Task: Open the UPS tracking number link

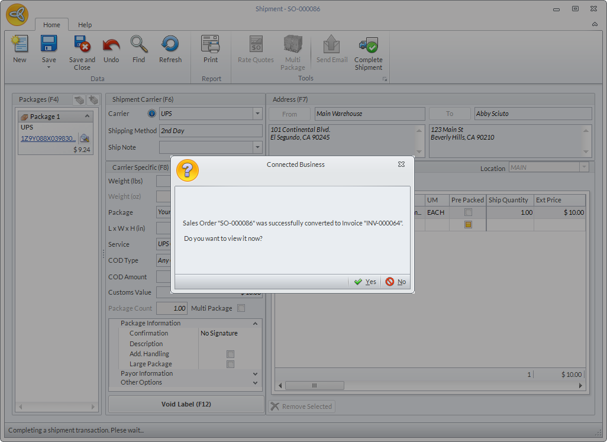Action: point(48,138)
